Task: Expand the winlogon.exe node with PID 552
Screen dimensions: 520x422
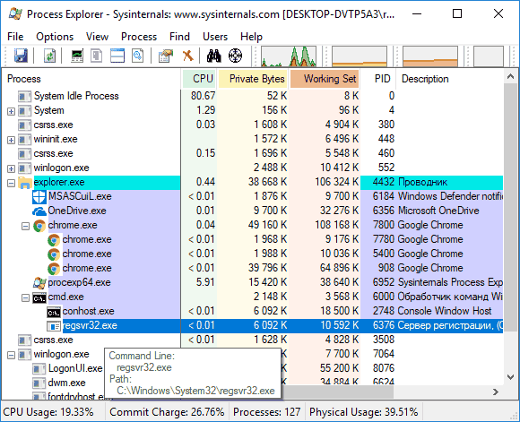Action: click(x=11, y=168)
